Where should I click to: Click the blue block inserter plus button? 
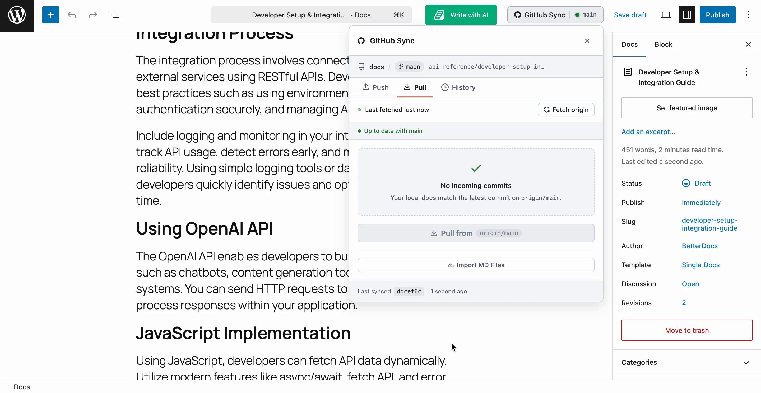pyautogui.click(x=50, y=15)
